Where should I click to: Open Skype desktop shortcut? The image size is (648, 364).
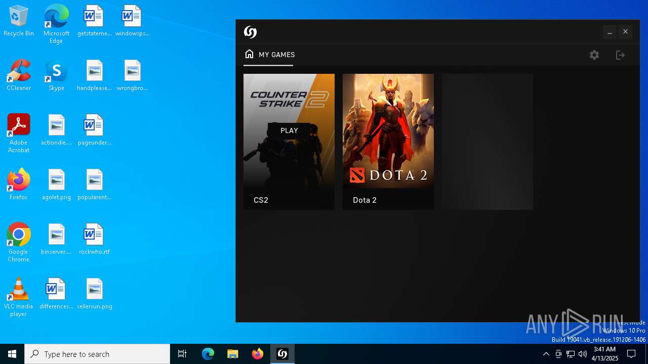56,75
